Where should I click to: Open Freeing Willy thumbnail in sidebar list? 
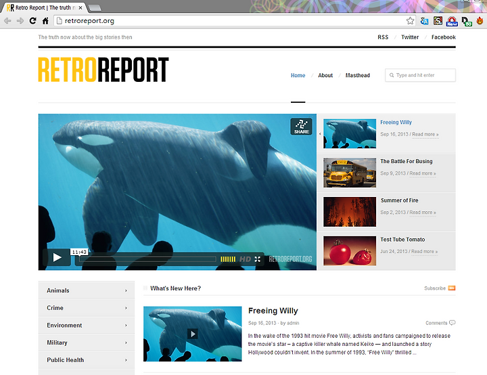(350, 133)
